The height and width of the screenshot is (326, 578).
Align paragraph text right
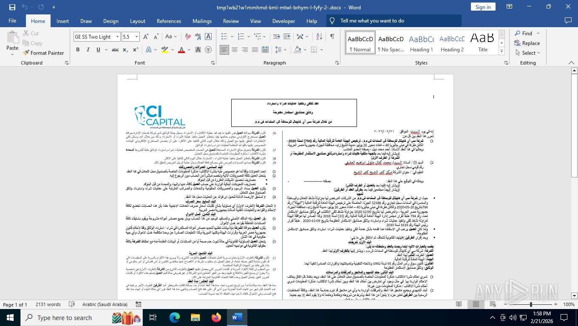pyautogui.click(x=245, y=50)
